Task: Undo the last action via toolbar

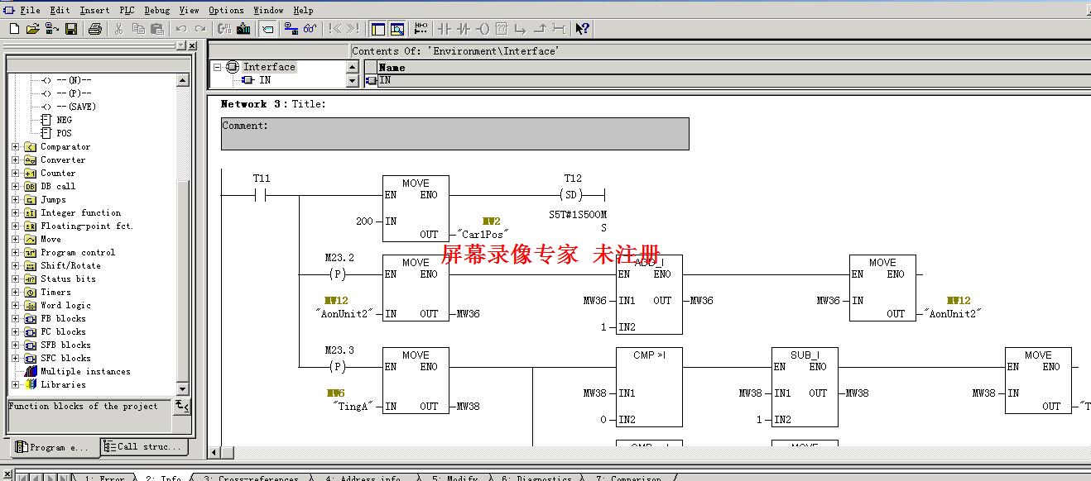Action: point(180,29)
